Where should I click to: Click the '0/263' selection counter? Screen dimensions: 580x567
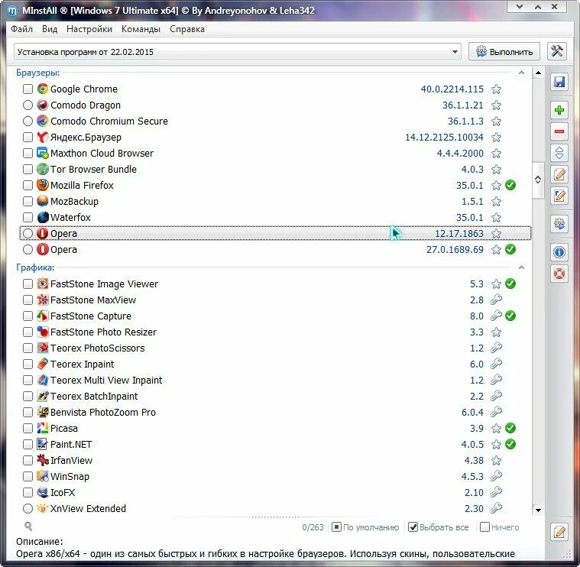[313, 527]
